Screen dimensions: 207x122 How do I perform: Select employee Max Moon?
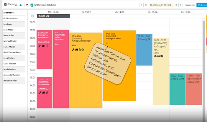pyautogui.click(x=14, y=30)
